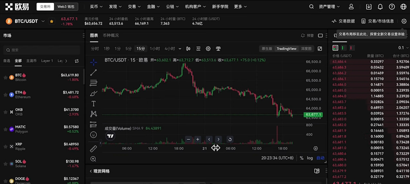Open 交易数据 link

click(x=343, y=21)
